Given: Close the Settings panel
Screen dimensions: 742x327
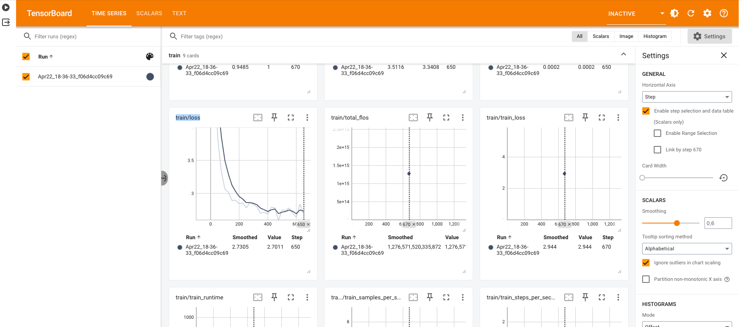Looking at the screenshot, I should click(724, 55).
